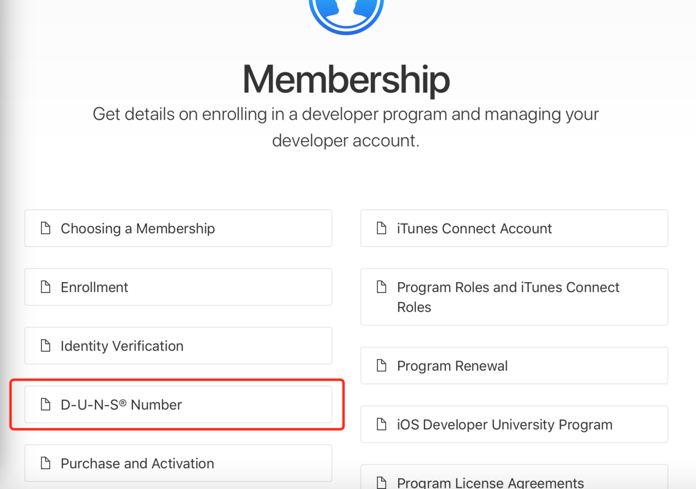Open the Enrollment help topic
The image size is (696, 489).
click(x=94, y=287)
